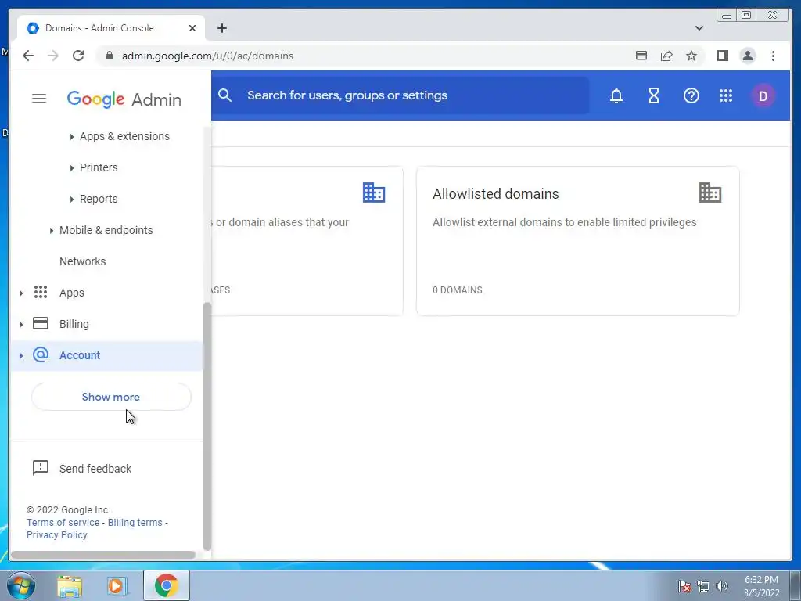The image size is (801, 601).
Task: Open Billing terms link
Action: (135, 522)
